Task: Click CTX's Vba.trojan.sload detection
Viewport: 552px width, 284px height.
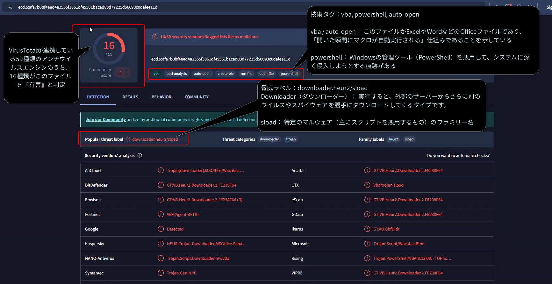Action: tap(388, 185)
